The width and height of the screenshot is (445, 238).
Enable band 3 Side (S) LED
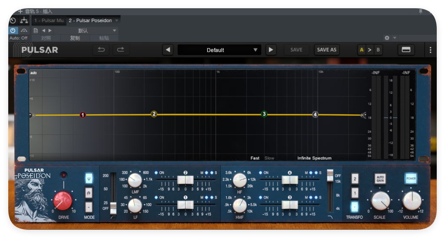[x=316, y=198]
